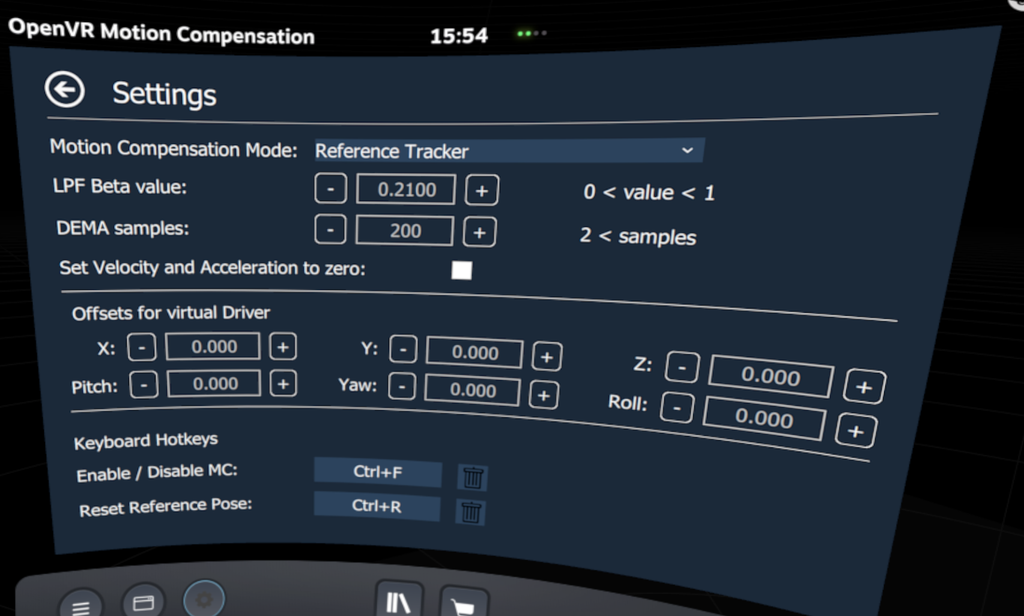
Task: Decrease the Roll offset
Action: pos(677,408)
